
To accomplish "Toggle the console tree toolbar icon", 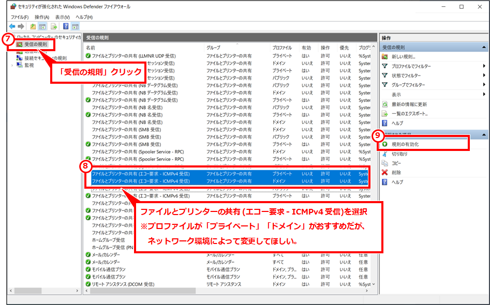I will [x=42, y=26].
